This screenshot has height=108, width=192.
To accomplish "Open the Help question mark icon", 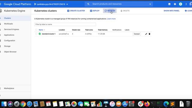I will [175, 4].
